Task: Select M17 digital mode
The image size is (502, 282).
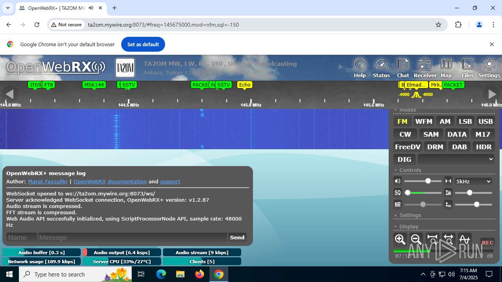Action: point(483,134)
